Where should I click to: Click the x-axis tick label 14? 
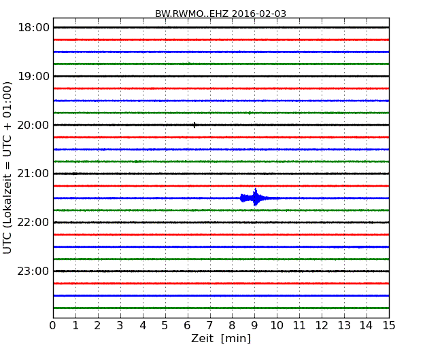pyautogui.click(x=366, y=326)
